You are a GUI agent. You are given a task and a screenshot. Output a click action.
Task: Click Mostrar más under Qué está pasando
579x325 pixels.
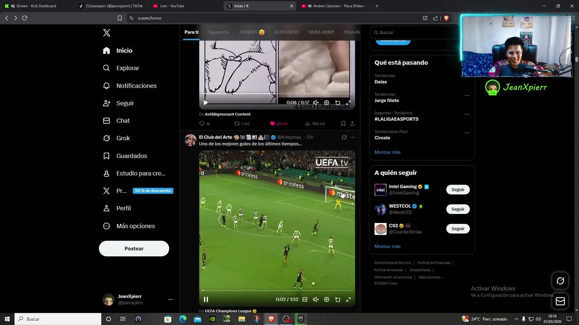(388, 152)
